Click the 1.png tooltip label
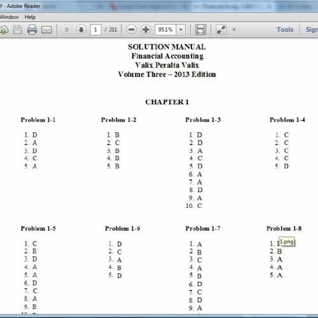This screenshot has width=318, height=318. (287, 242)
